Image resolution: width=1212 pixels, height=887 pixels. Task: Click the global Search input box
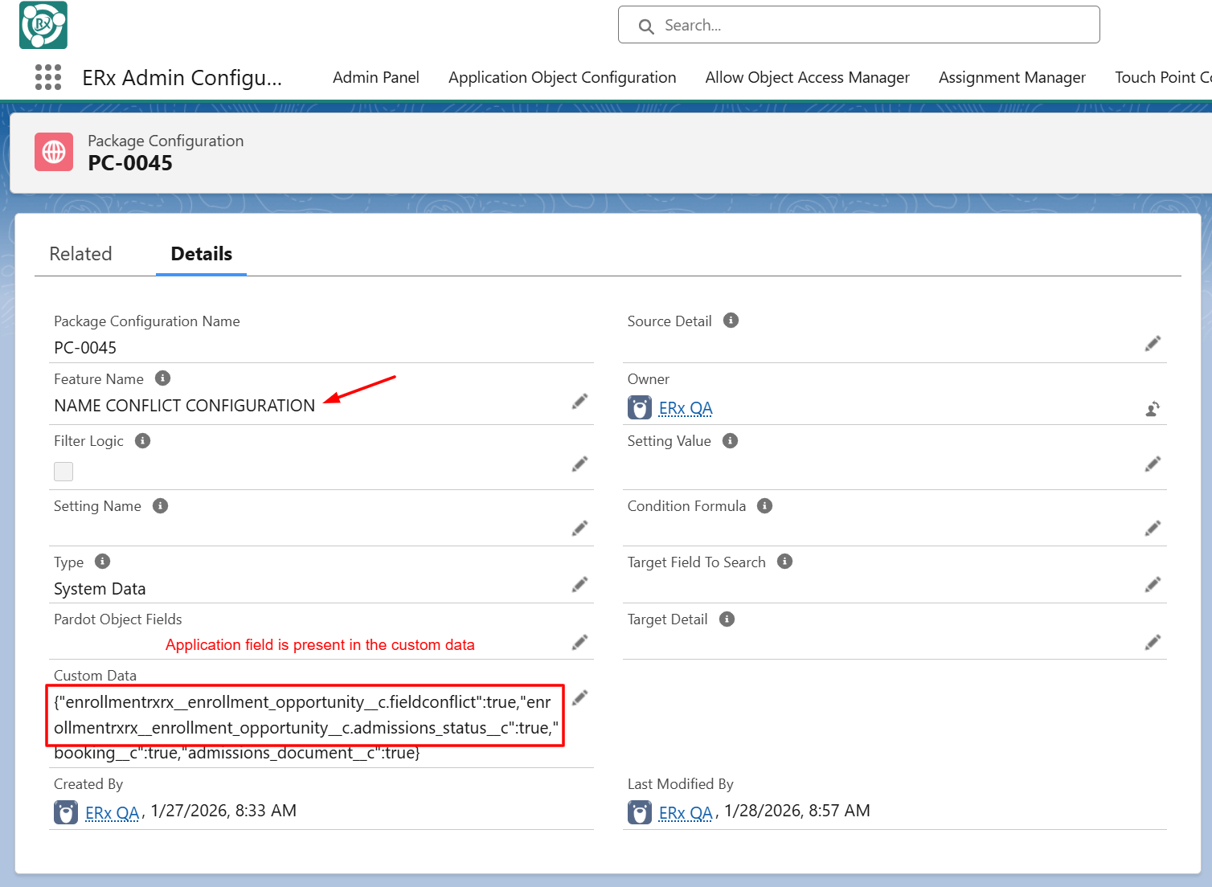tap(858, 26)
